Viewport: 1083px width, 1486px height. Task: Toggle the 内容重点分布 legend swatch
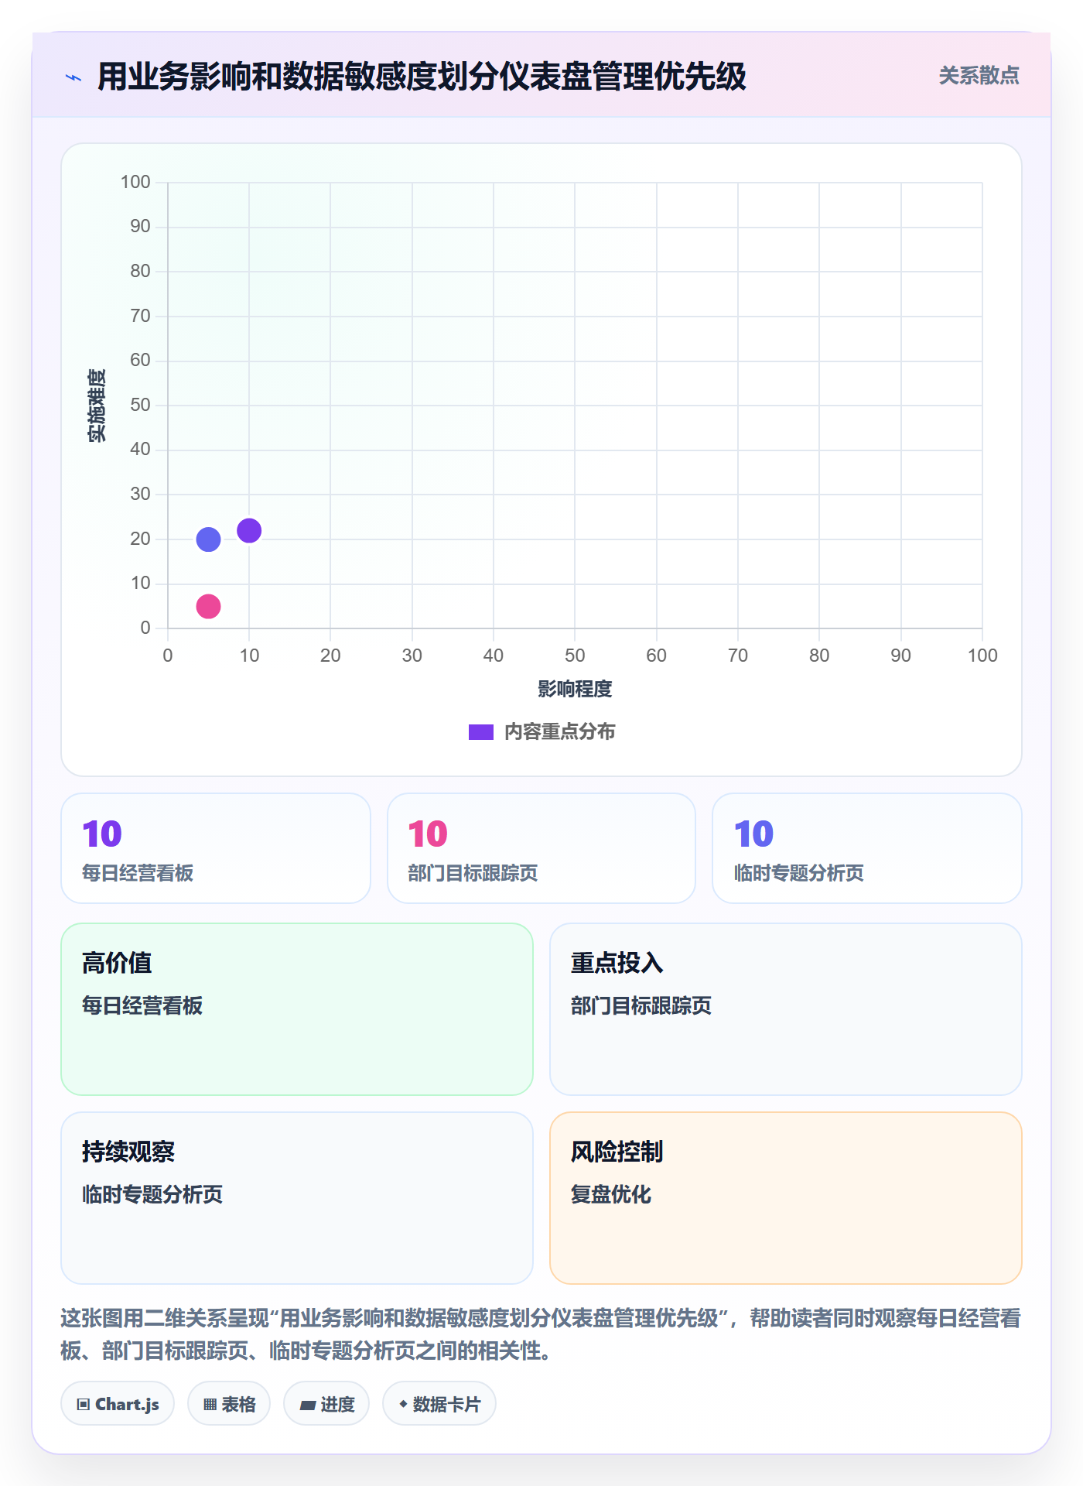480,732
